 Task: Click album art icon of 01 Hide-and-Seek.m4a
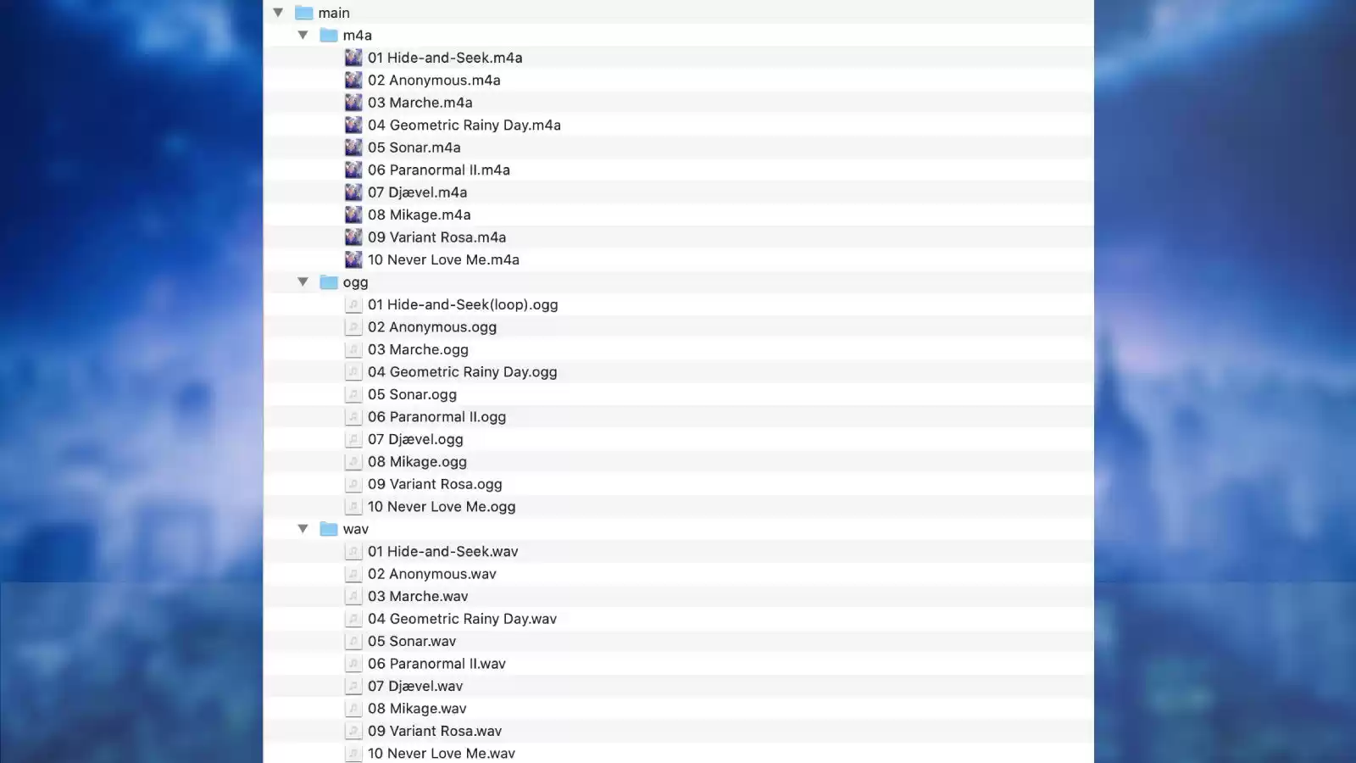coord(353,58)
